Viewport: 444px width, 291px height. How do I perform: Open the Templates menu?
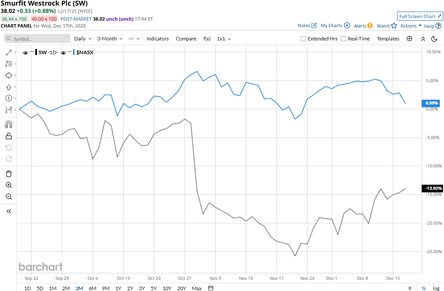(388, 39)
